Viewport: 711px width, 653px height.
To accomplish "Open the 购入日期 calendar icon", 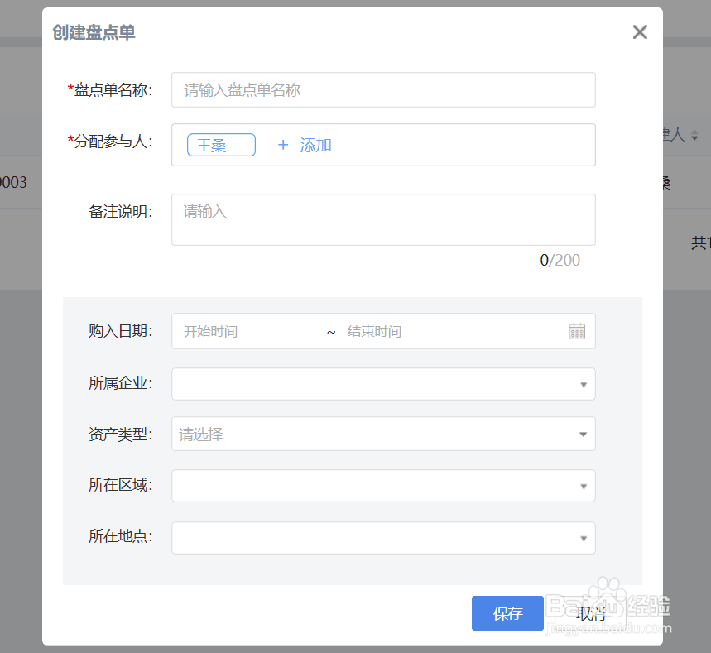I will pyautogui.click(x=577, y=332).
